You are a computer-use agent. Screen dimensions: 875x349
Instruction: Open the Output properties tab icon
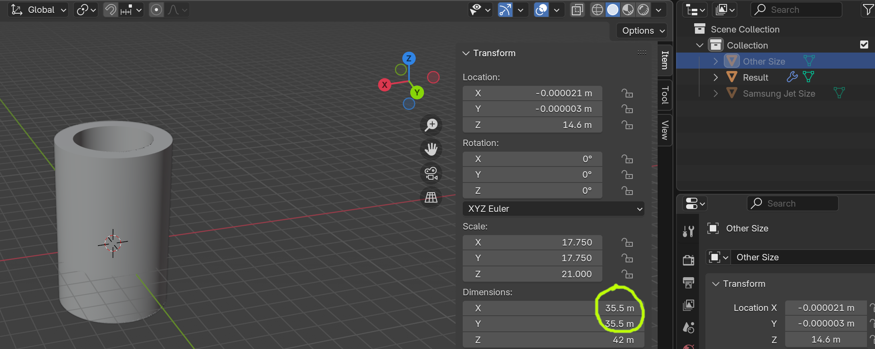[689, 283]
